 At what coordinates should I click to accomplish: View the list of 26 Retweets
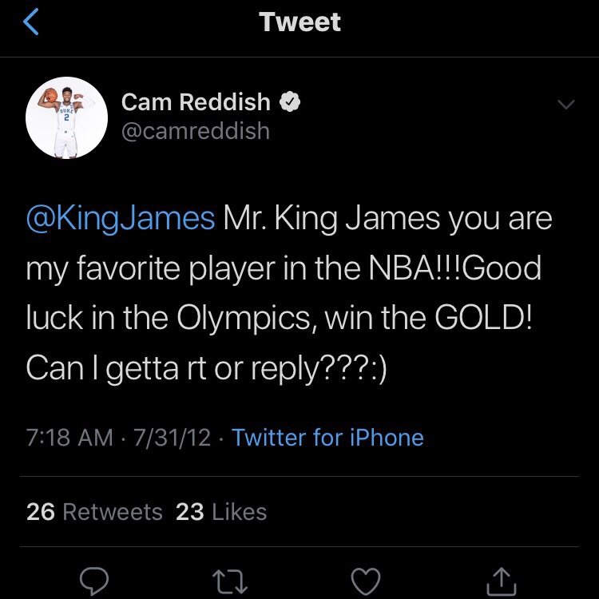point(94,512)
